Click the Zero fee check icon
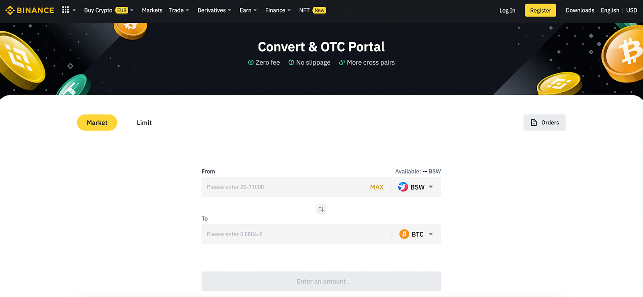Screen dimensions: 643x297 coord(251,62)
